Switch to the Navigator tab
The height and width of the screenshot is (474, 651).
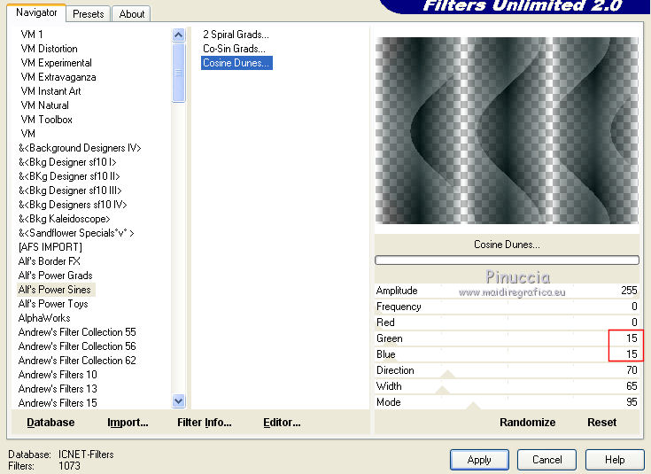point(36,12)
